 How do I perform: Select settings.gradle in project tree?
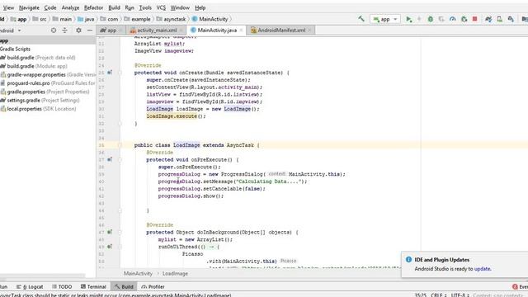[40, 101]
